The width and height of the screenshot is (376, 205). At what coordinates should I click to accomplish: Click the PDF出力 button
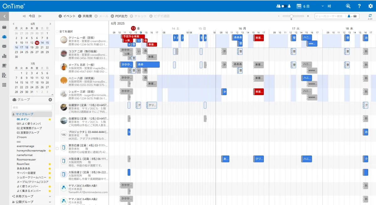[x=119, y=16]
